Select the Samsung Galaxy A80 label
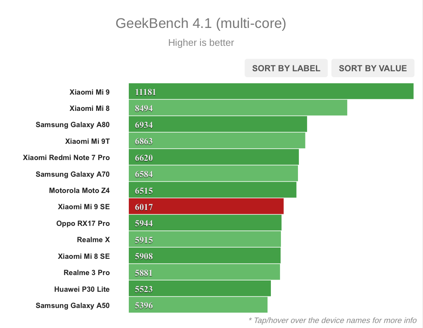 [73, 125]
